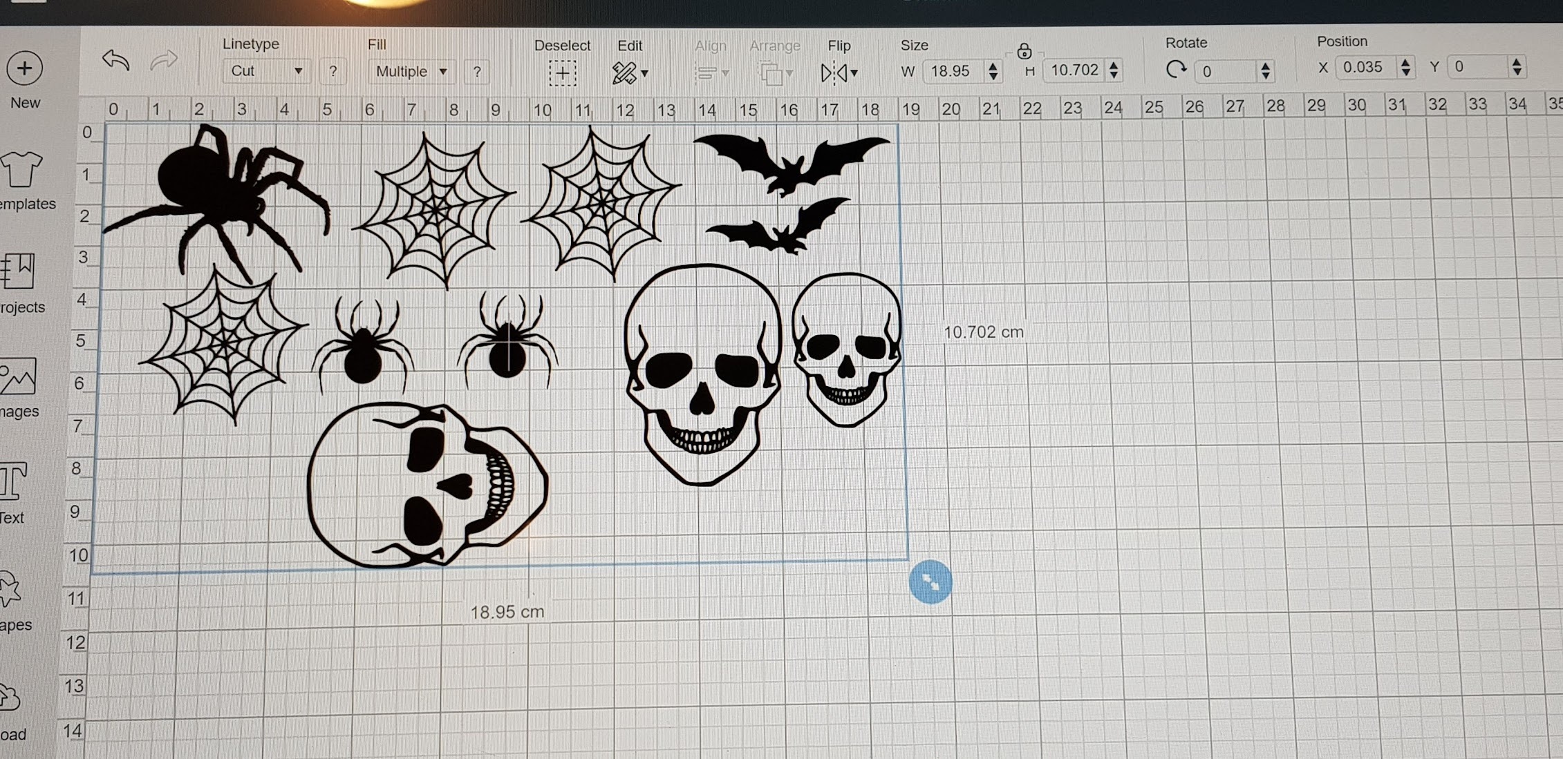Open the Align tool icon
Image resolution: width=1563 pixels, height=759 pixels.
tap(705, 73)
